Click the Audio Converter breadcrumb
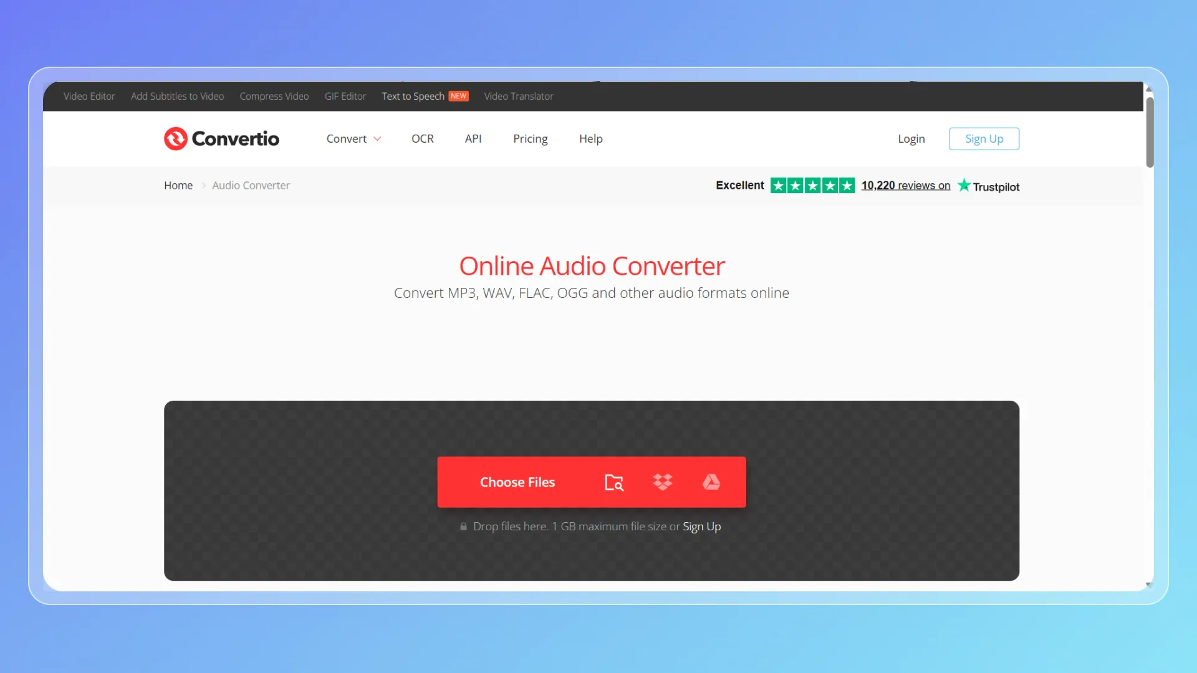The image size is (1197, 673). (251, 185)
